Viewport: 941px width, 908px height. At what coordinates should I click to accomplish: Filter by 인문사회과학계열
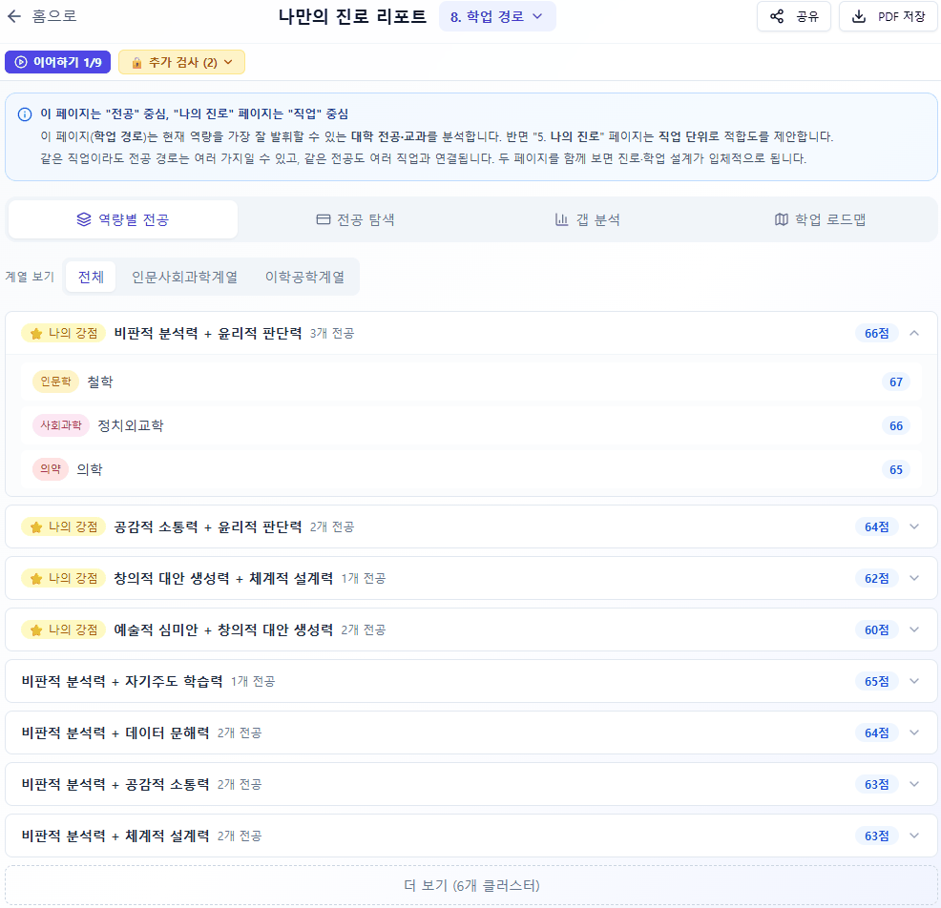tap(184, 278)
